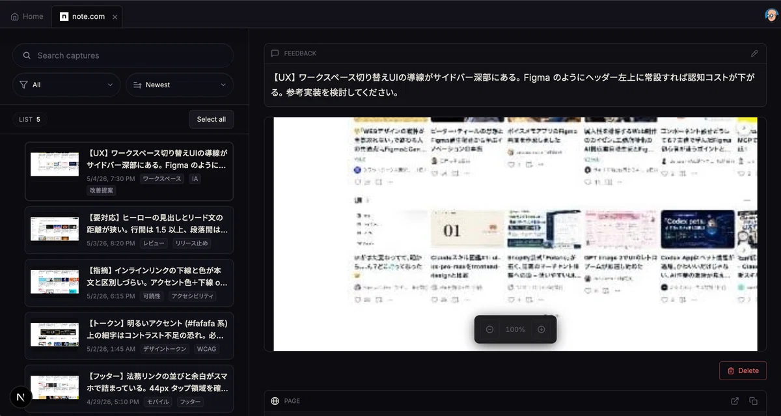The height and width of the screenshot is (416, 781).
Task: Open page in new window icon
Action: click(735, 401)
